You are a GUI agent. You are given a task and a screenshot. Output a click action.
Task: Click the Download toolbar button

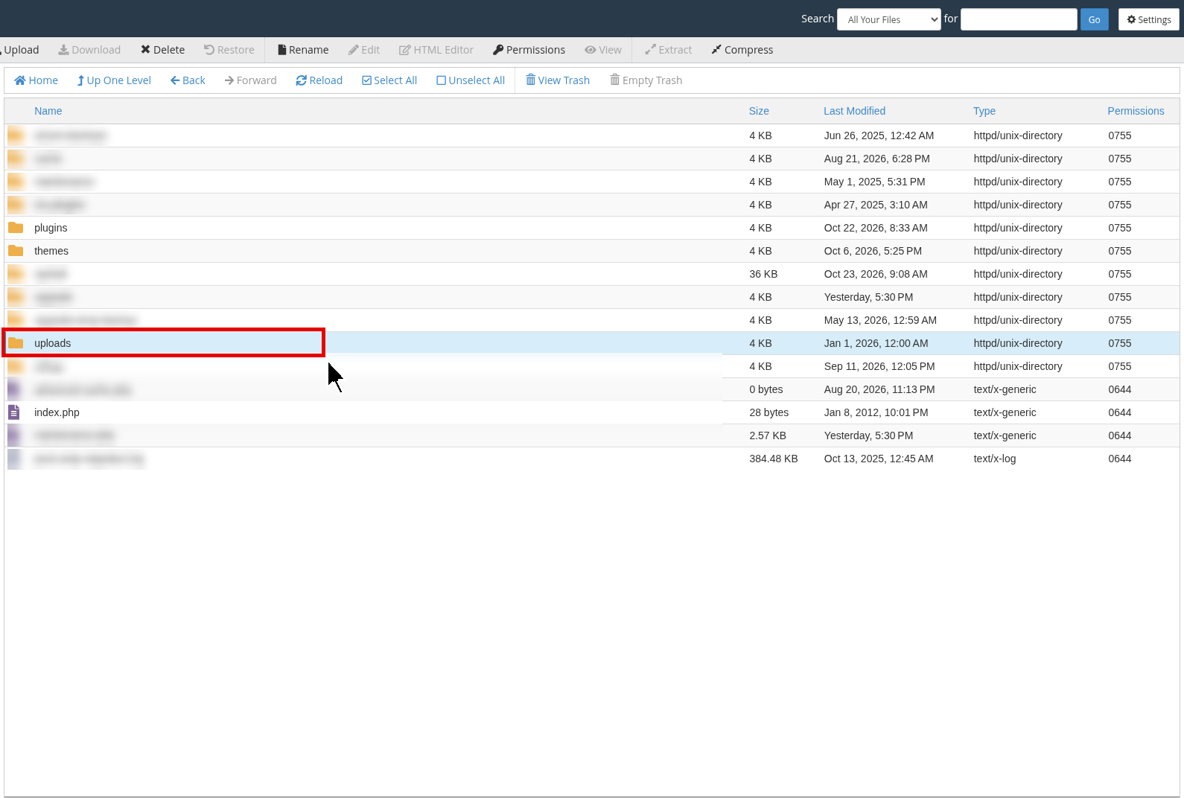pos(89,50)
